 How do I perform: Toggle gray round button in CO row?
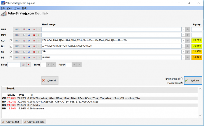point(187,41)
